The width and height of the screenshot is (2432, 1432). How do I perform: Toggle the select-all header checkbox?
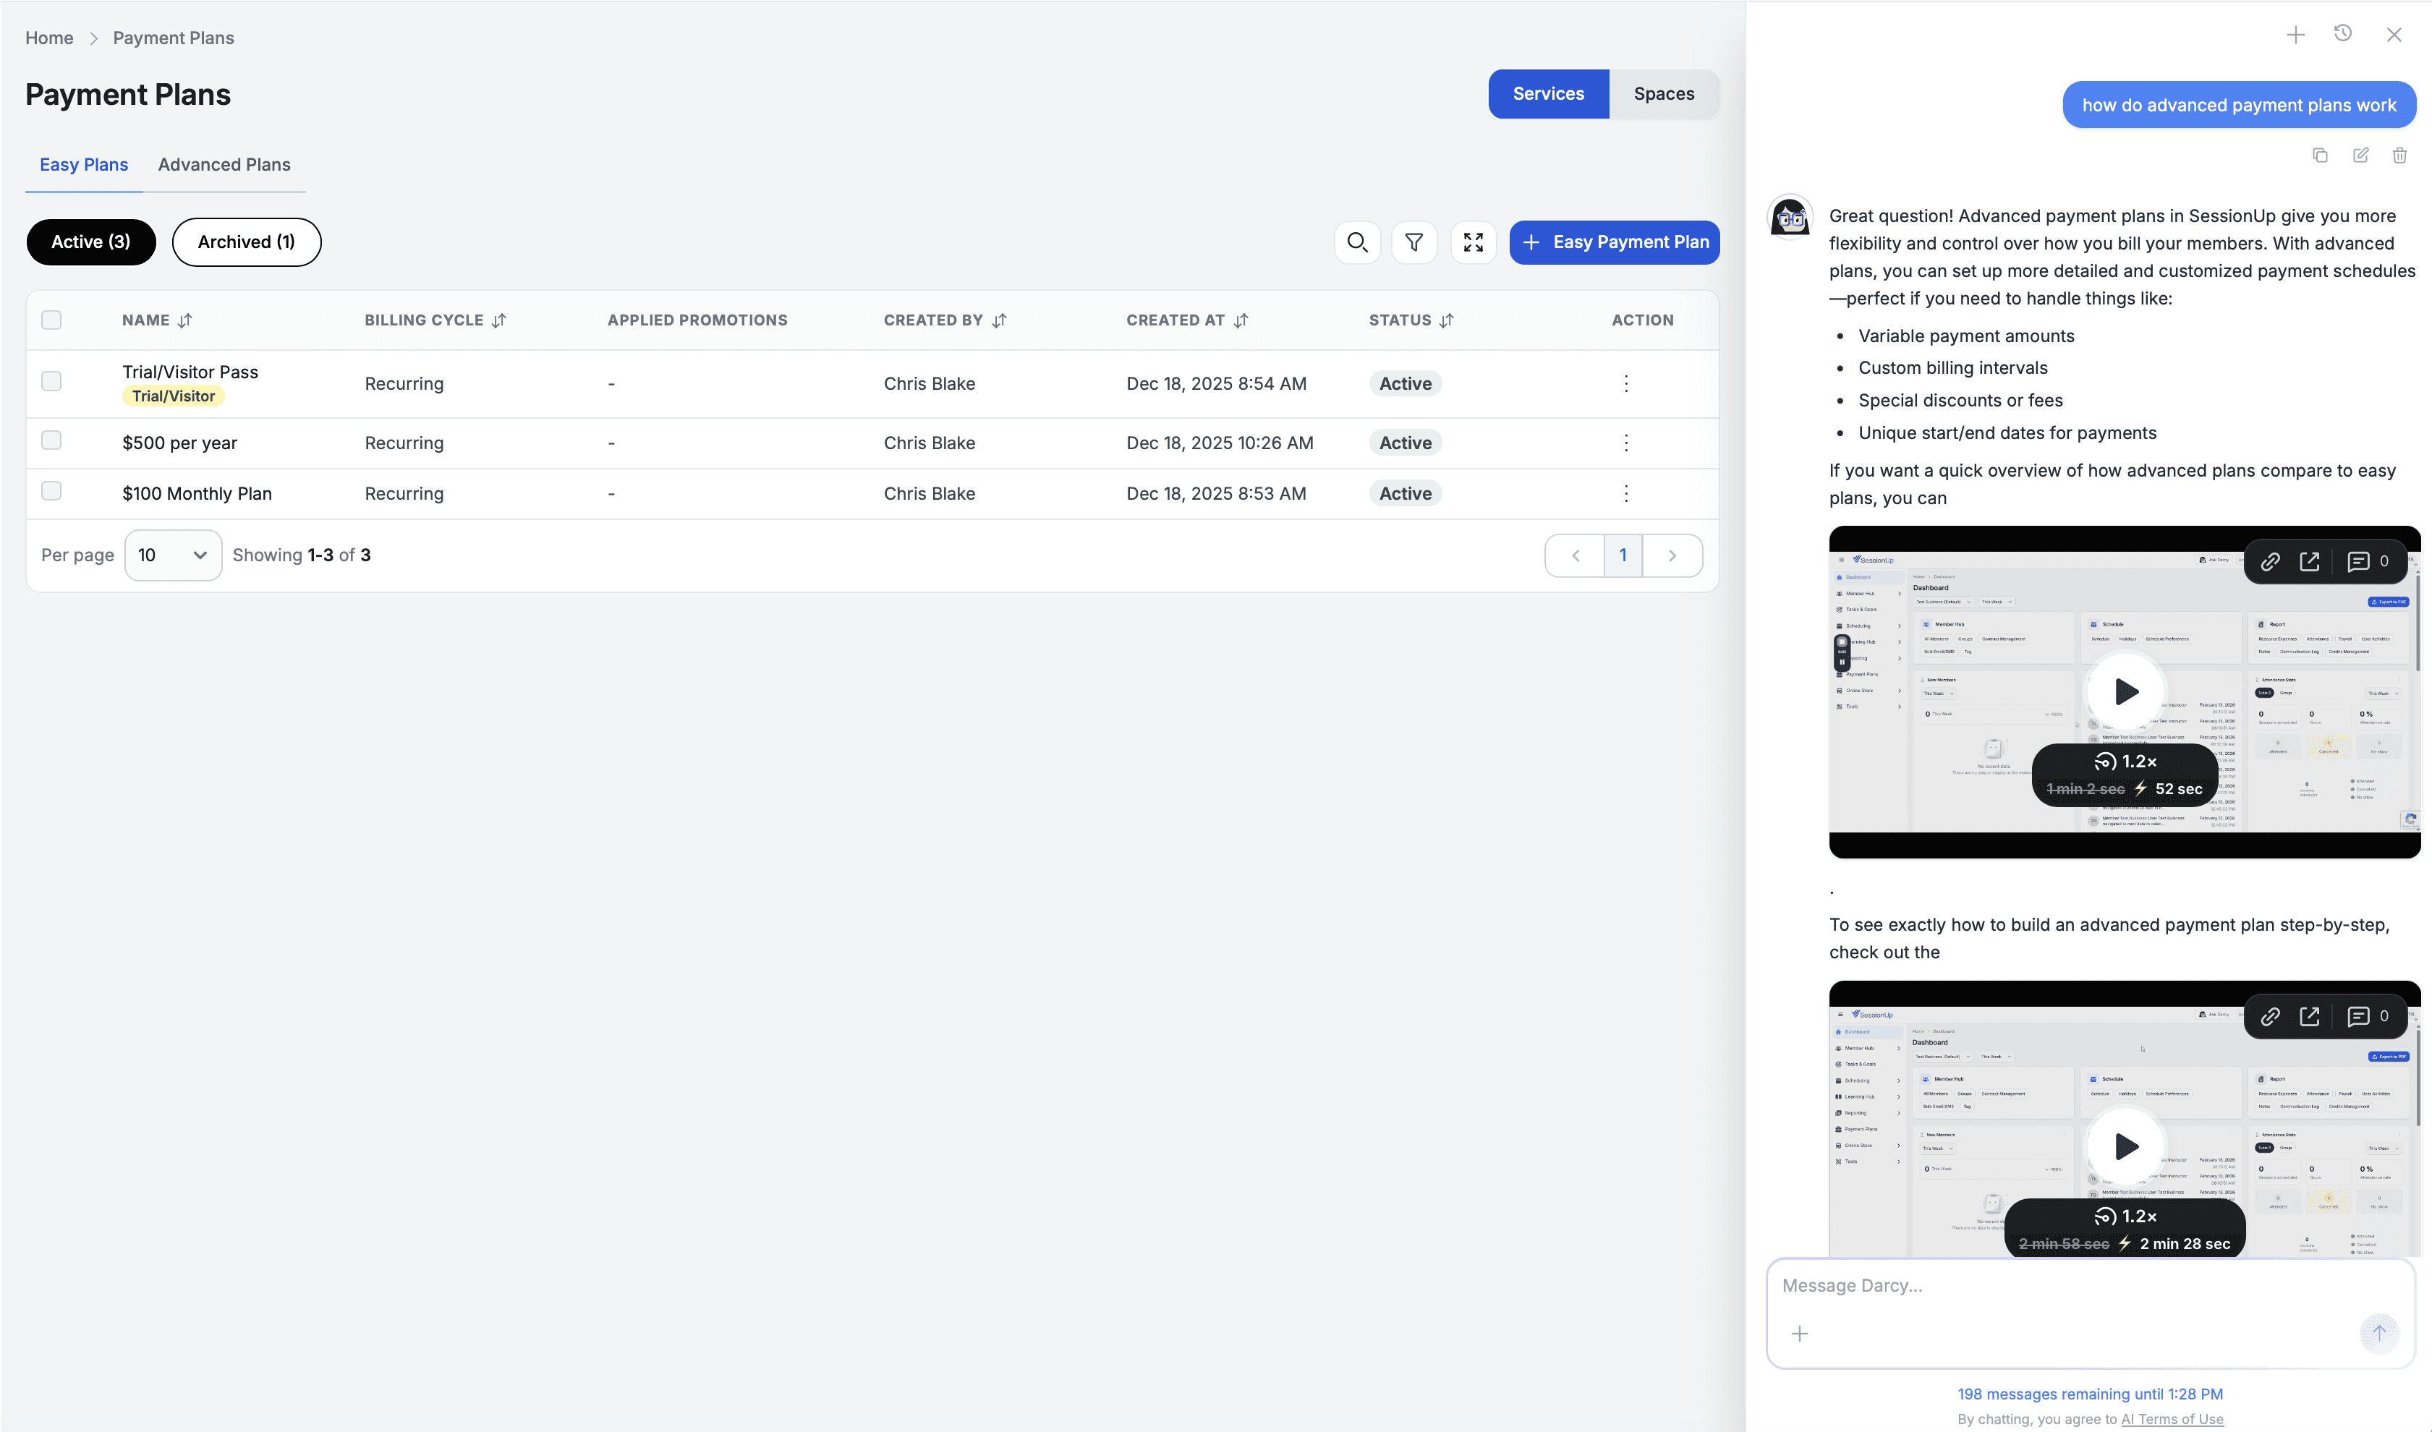coord(51,320)
